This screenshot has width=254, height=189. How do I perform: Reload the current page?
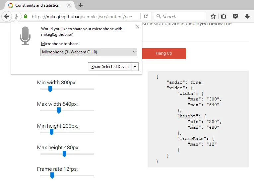(146, 16)
